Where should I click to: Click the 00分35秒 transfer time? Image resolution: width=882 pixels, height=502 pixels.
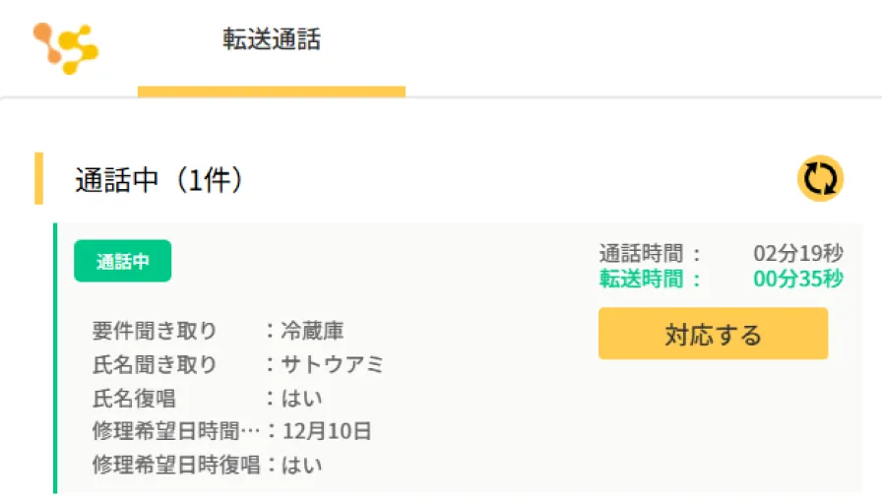click(x=797, y=279)
